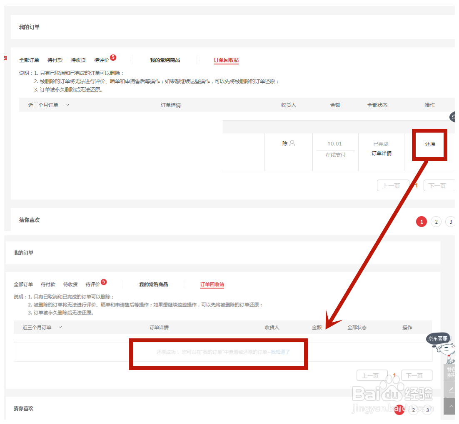Viewport: 459px width, 424px height.
Task: Dismiss restore message via 我知道了 link
Action: 280,352
